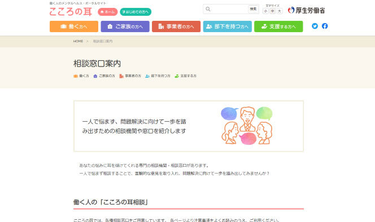Screen dimensions: 375x222
Task: Click the magnifier search icon
Action: (208, 9)
